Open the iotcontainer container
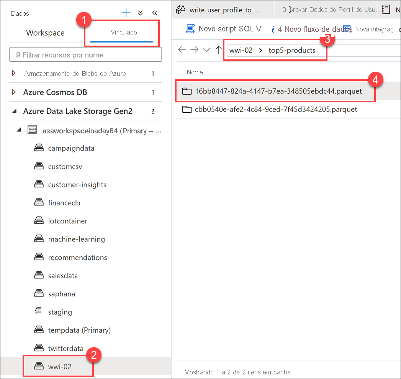The height and width of the screenshot is (379, 401). click(x=68, y=221)
